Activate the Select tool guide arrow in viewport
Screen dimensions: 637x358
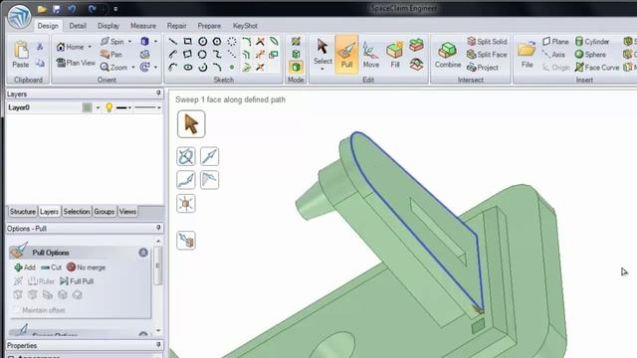click(x=191, y=123)
